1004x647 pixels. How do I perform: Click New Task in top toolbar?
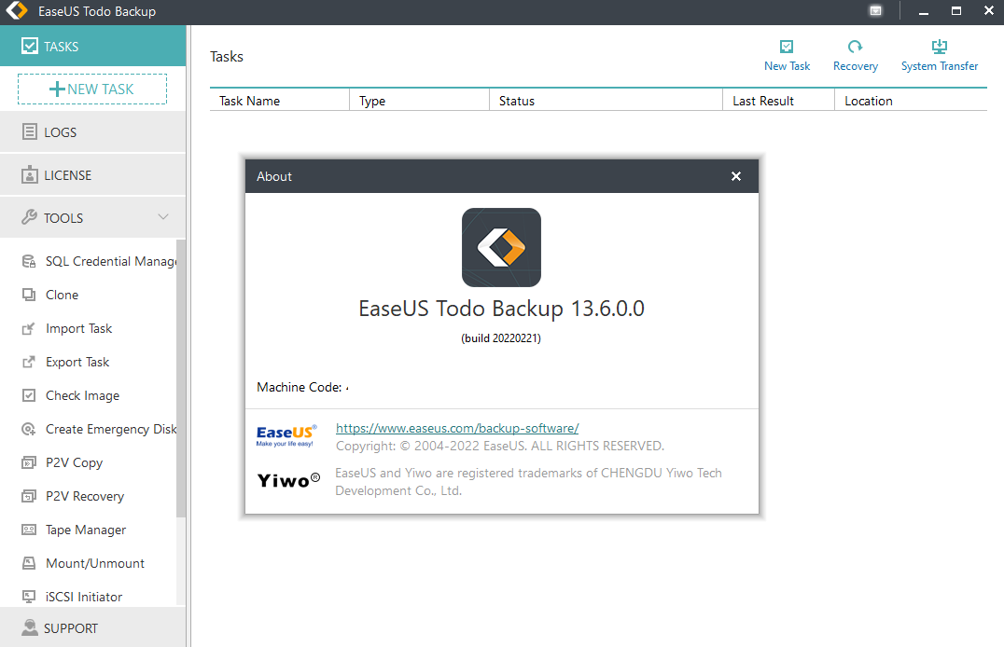click(787, 56)
